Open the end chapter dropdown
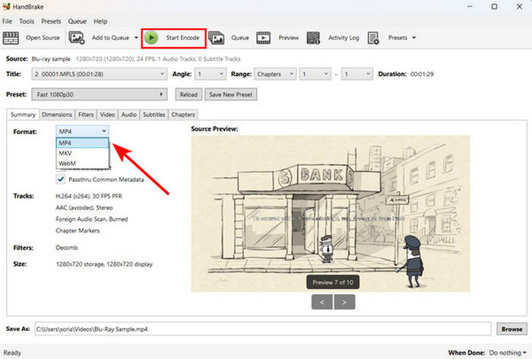Screen dimensions: 532x359 coord(356,74)
